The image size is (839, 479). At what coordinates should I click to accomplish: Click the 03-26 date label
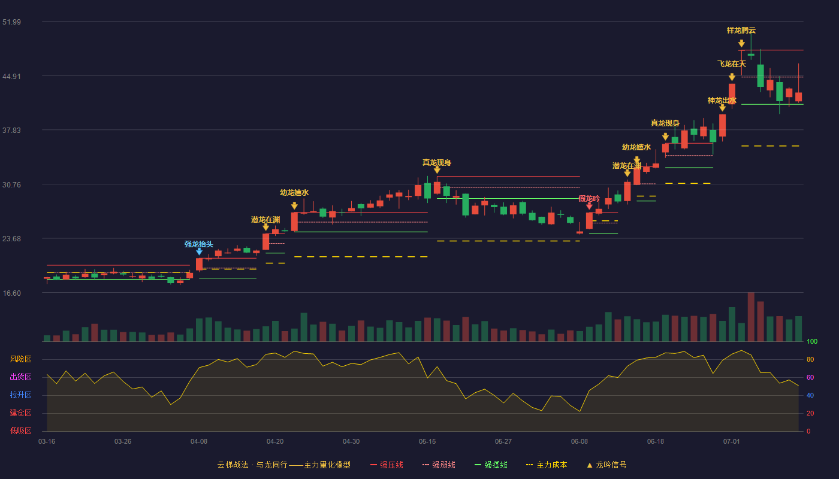tap(123, 441)
